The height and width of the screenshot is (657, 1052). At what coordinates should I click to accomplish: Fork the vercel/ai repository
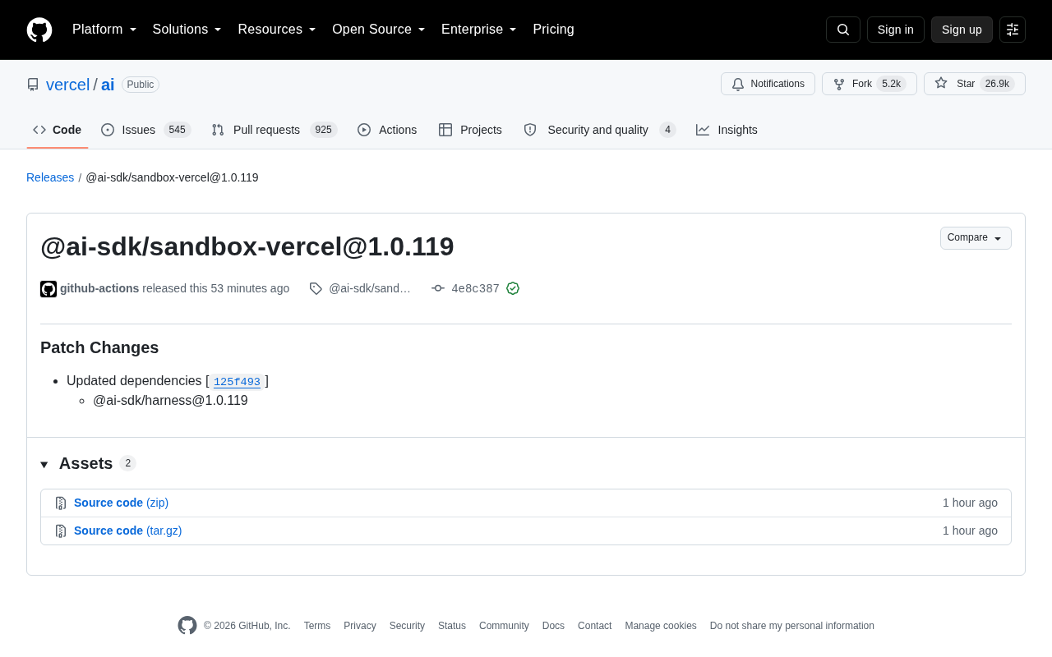[x=870, y=84]
